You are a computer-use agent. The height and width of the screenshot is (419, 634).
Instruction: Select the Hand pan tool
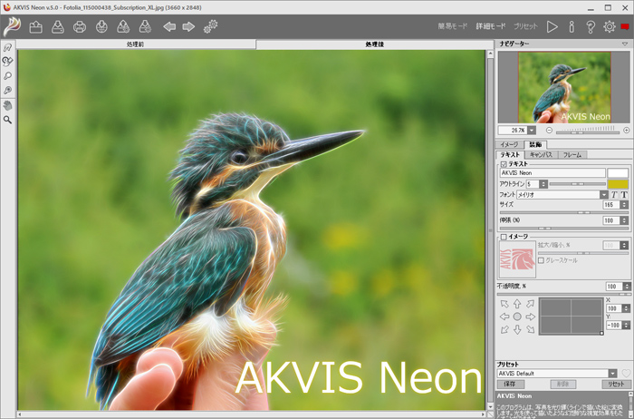[7, 106]
